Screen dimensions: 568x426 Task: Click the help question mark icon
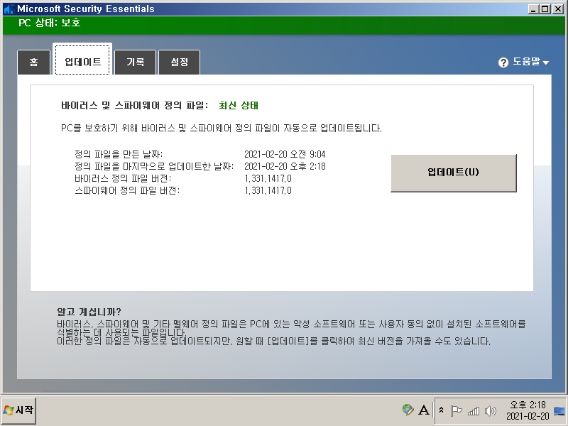click(503, 62)
